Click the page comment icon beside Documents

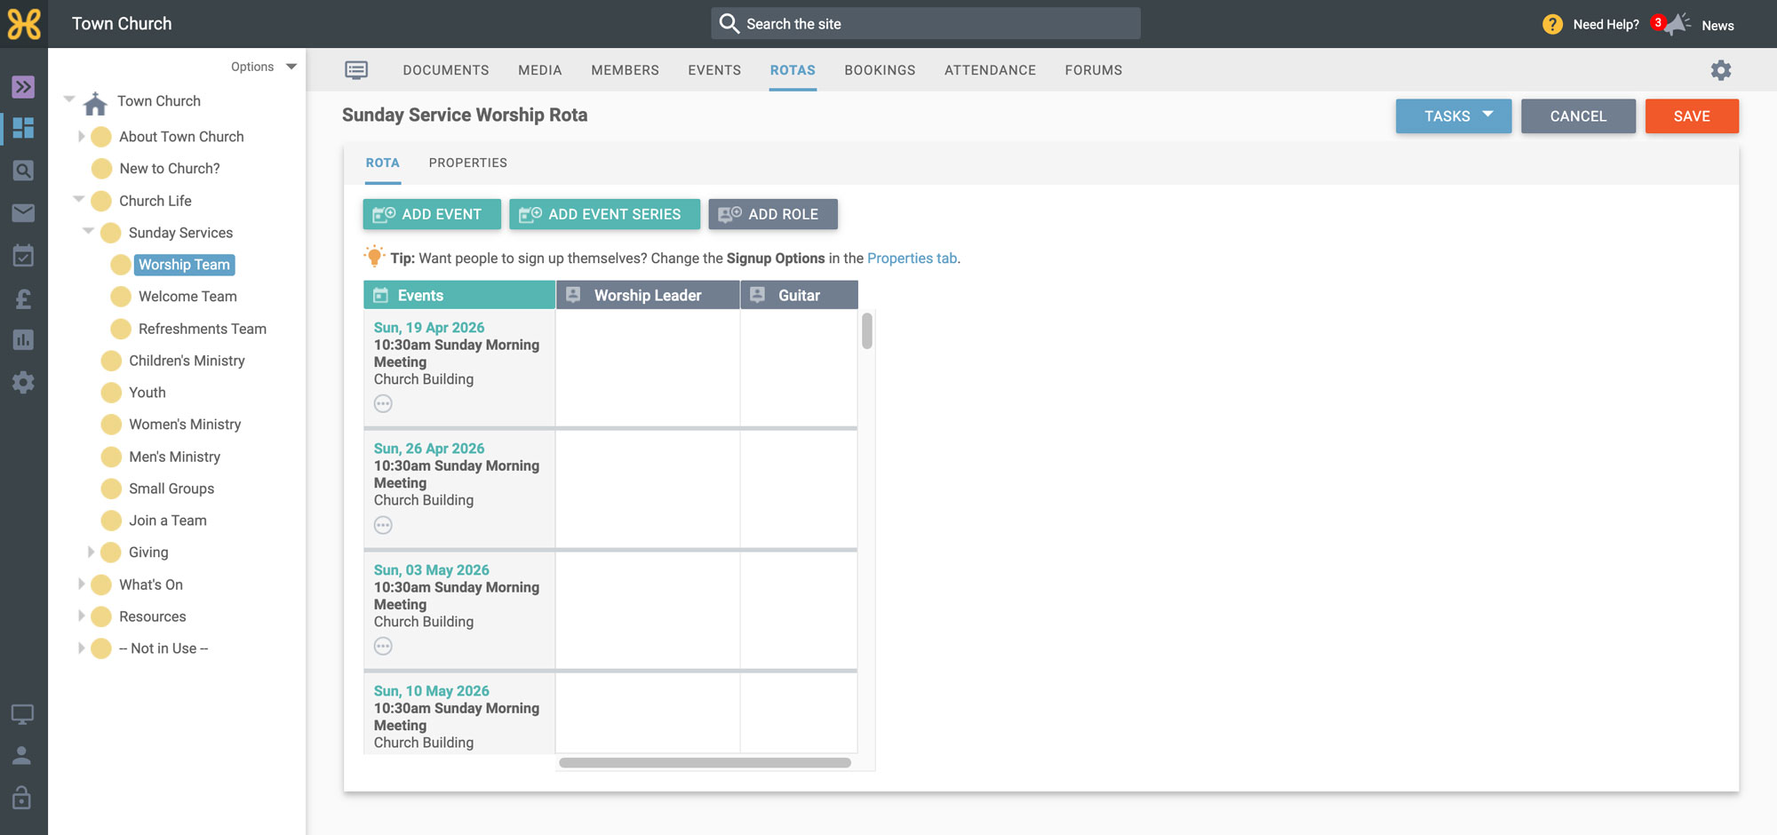click(x=356, y=70)
